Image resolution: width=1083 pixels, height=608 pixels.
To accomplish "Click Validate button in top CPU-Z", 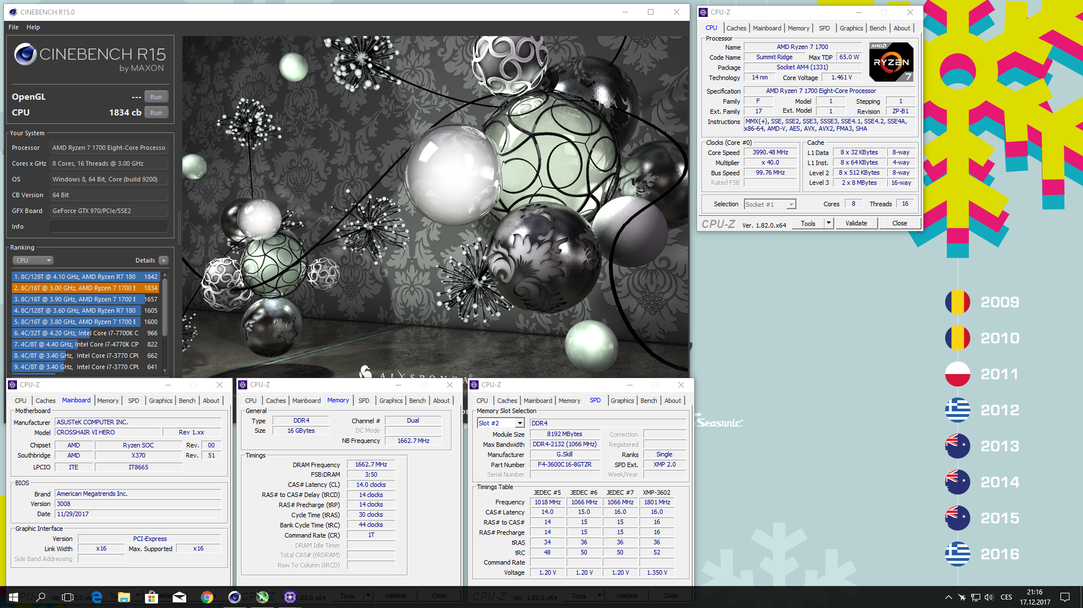I will click(856, 224).
